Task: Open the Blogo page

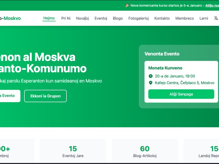Action: (x=118, y=18)
